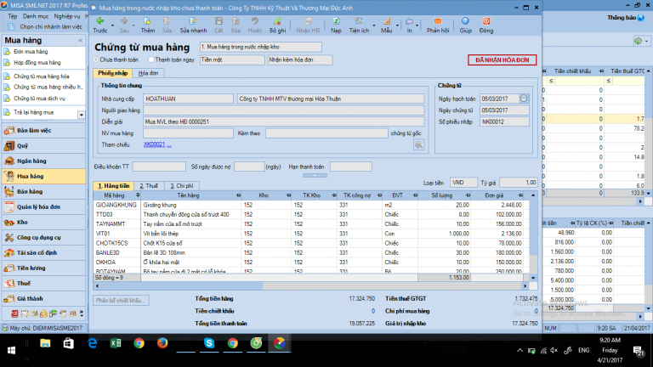Screen dimensions: 653x367
Task: Open the 2. Thuế tab
Action: 149,185
